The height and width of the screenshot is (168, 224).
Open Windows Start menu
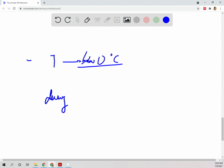[x=4, y=165]
